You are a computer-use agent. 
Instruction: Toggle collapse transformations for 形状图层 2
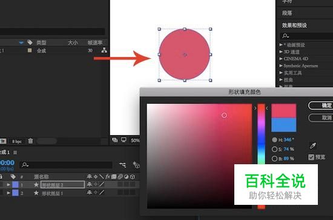(x=96, y=184)
